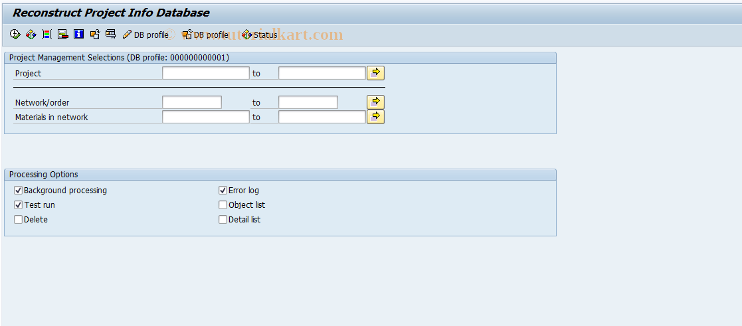Screen dimensions: 742x326
Task: Open multiple selection for Materials in network
Action: tap(376, 117)
